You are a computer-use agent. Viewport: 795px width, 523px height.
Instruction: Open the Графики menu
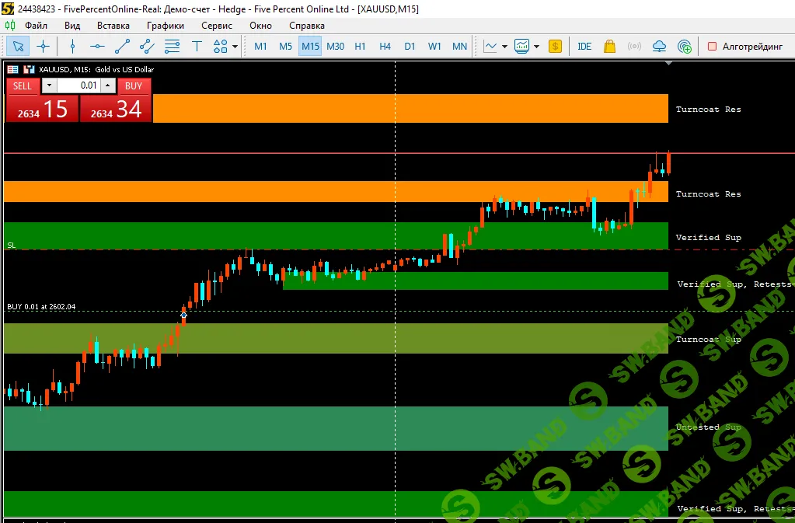point(165,26)
